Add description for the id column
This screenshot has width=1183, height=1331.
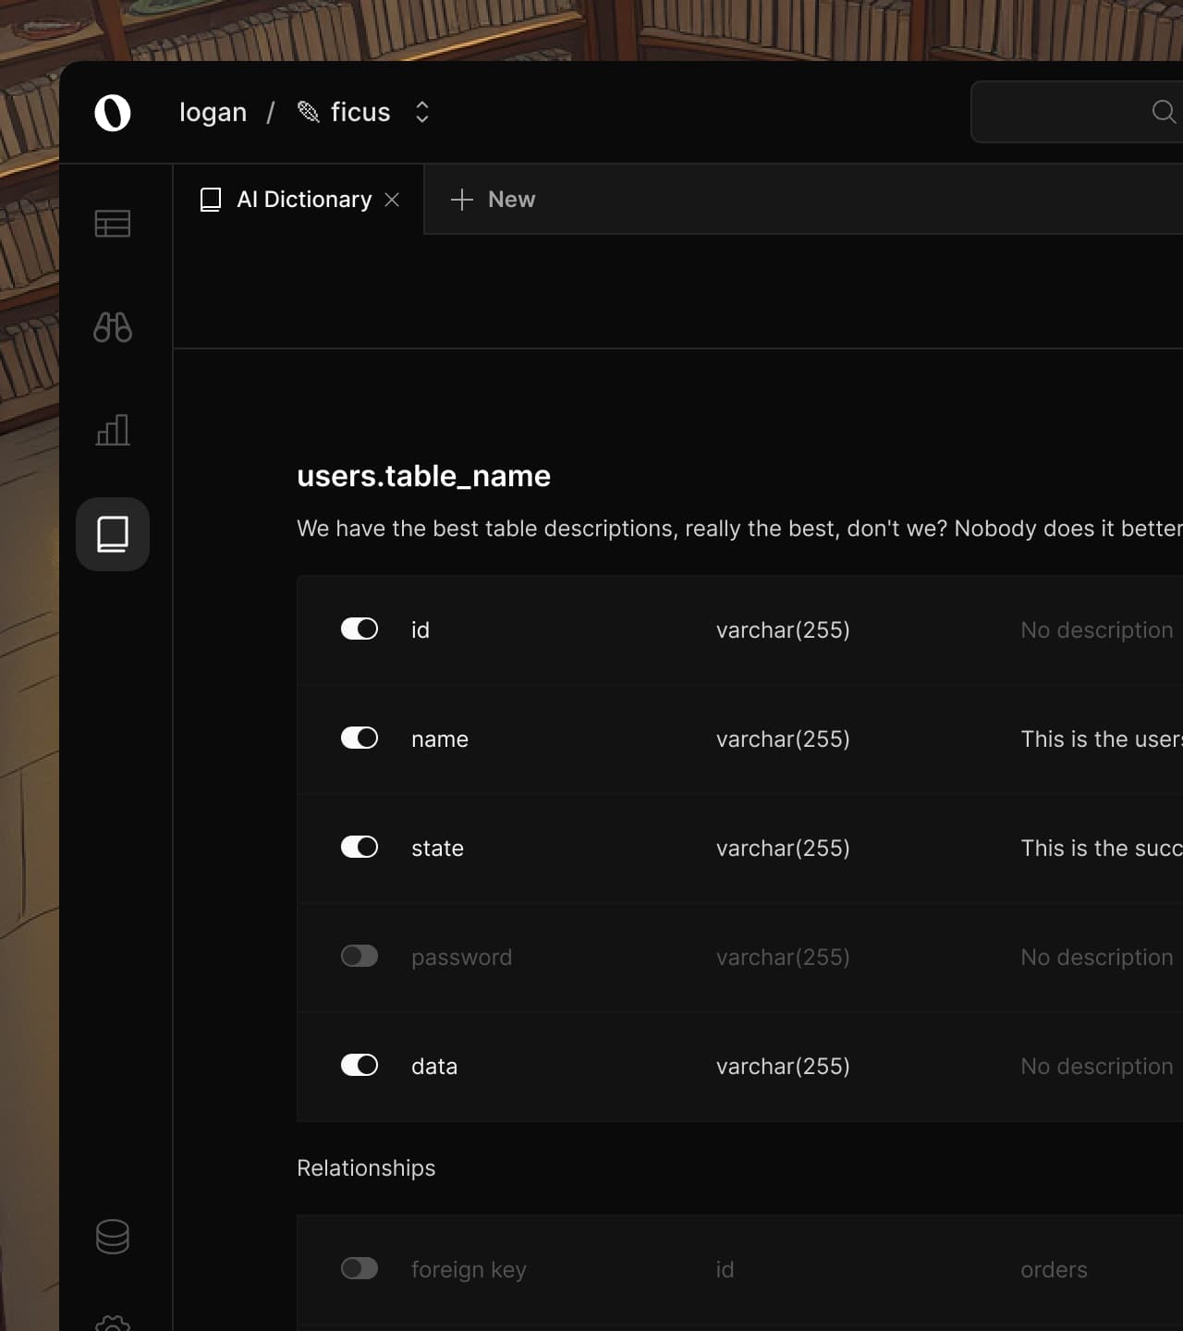pos(1097,630)
